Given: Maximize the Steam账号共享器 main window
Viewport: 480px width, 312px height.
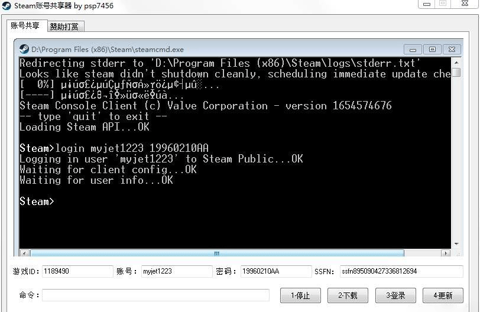Looking at the screenshot, I should point(442,4).
